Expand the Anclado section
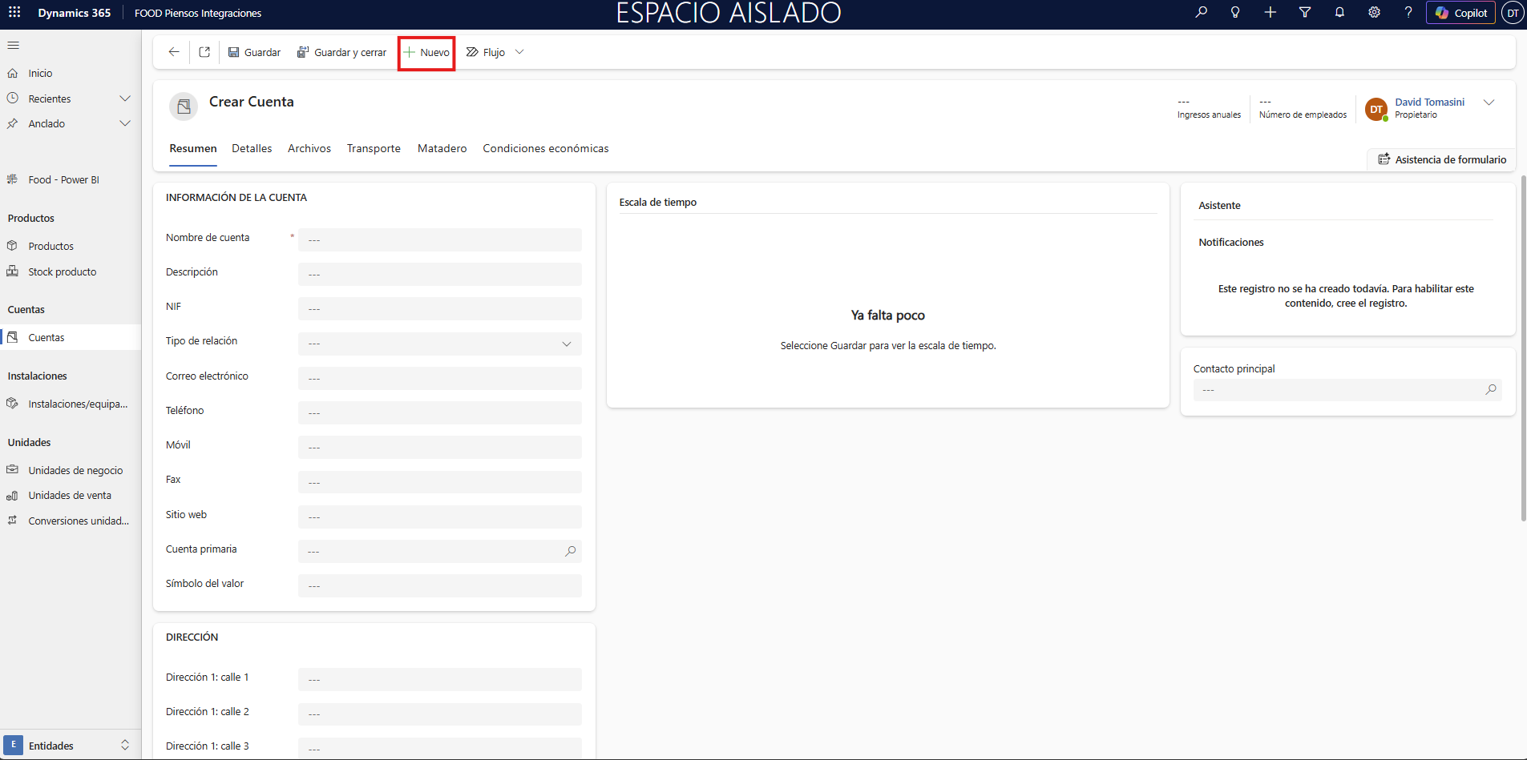 (124, 123)
